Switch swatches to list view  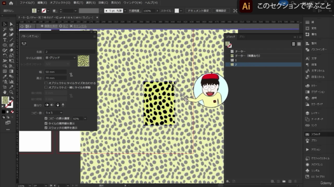click(x=293, y=44)
